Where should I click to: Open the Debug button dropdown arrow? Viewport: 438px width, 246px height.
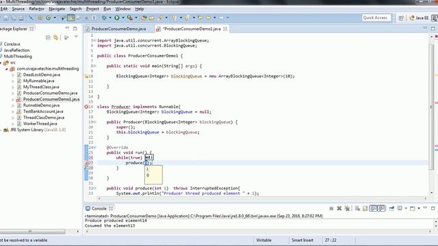point(109,18)
